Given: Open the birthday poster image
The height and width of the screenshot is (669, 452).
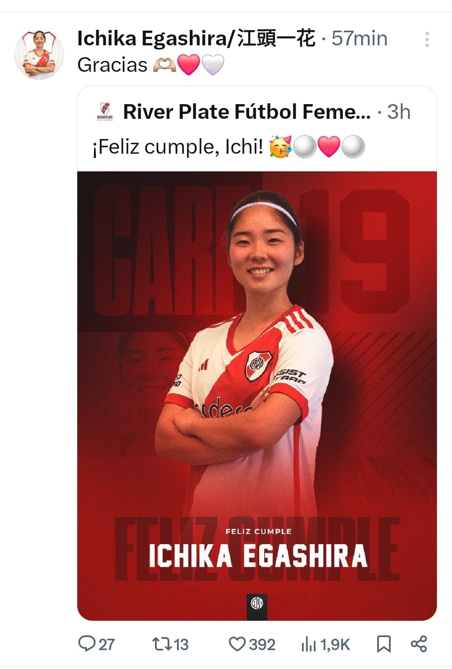Looking at the screenshot, I should (x=257, y=396).
